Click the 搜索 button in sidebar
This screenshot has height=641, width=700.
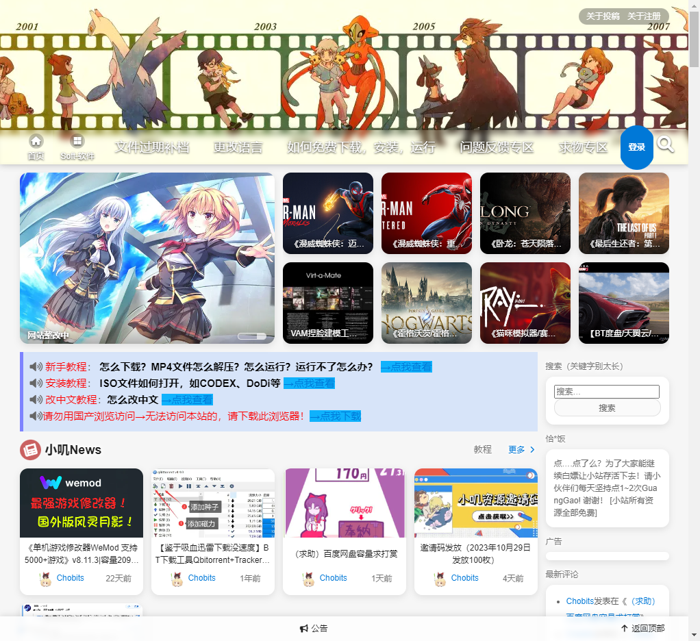(607, 408)
